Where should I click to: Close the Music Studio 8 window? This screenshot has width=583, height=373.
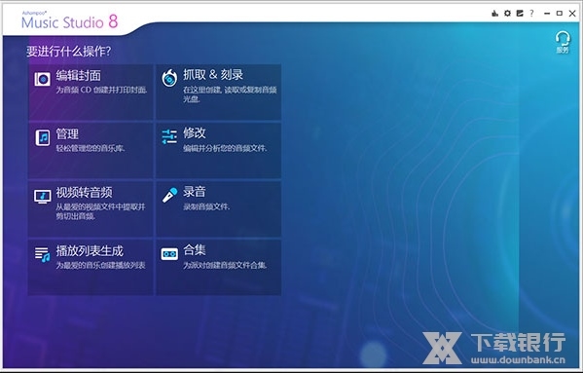(x=572, y=14)
